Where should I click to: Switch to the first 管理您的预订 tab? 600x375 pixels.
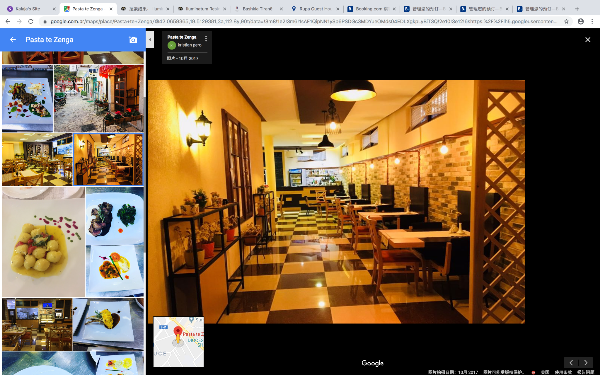[428, 9]
